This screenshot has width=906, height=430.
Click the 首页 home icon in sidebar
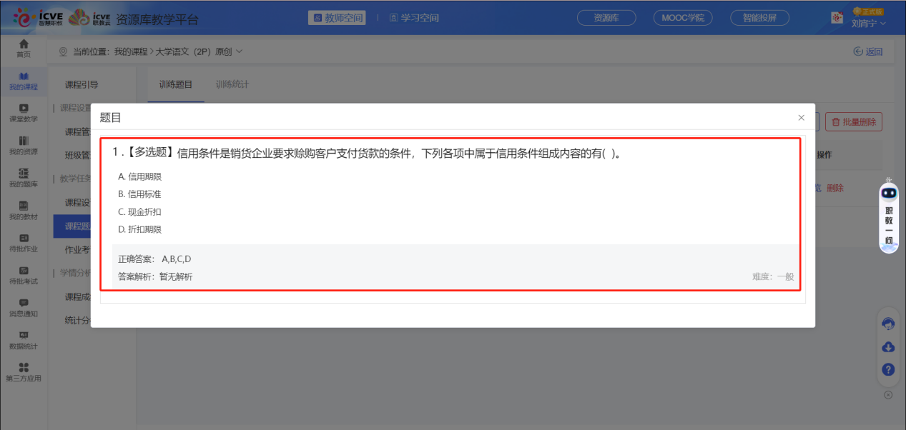point(24,48)
